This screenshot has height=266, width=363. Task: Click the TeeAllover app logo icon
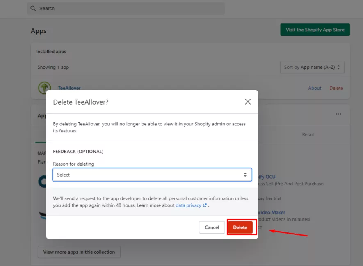tap(44, 88)
